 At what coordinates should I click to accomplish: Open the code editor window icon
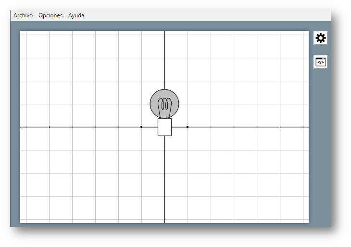tap(321, 62)
